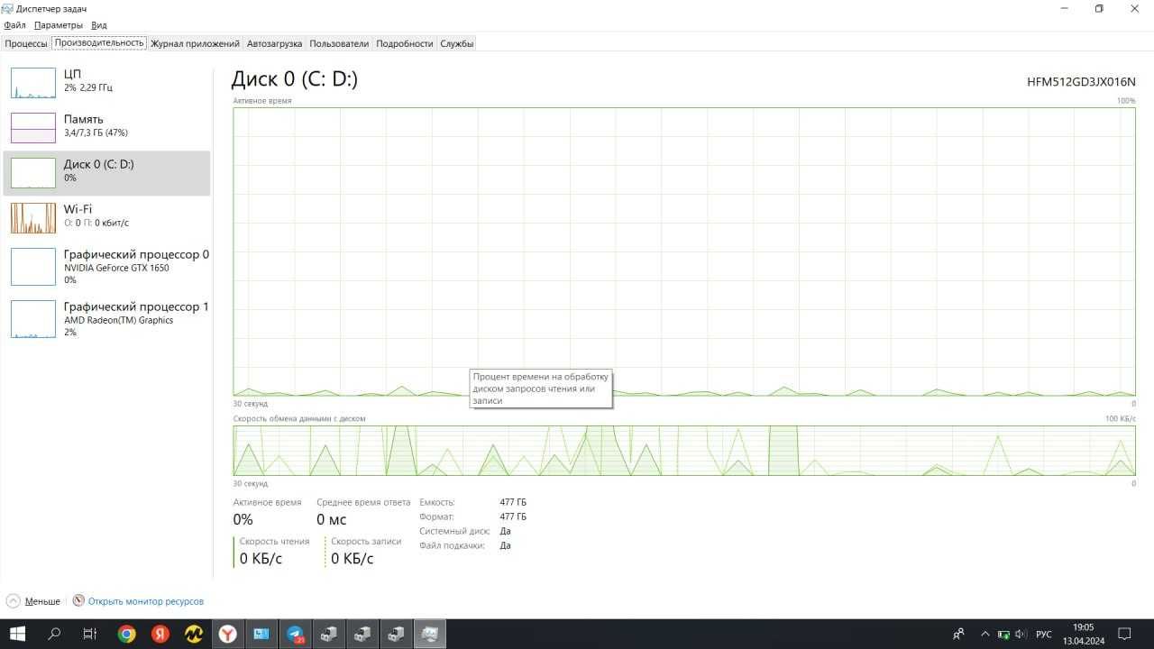
Task: Select the Wi-Fi network graph thumbnail
Action: [33, 217]
